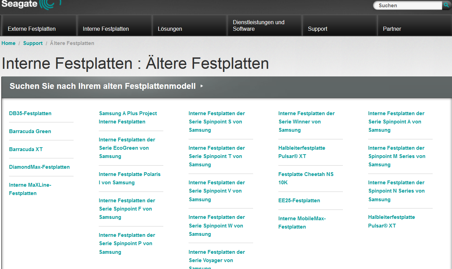This screenshot has width=452, height=269.
Task: Open Interne MobileMax-Festplatten link
Action: 302,223
